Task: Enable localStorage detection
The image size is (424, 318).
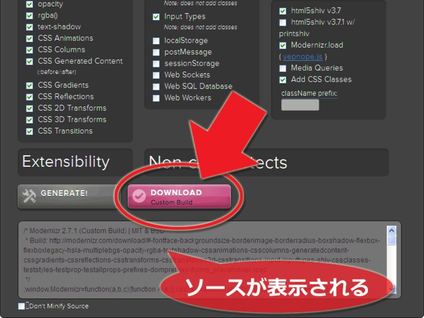Action: point(156,40)
